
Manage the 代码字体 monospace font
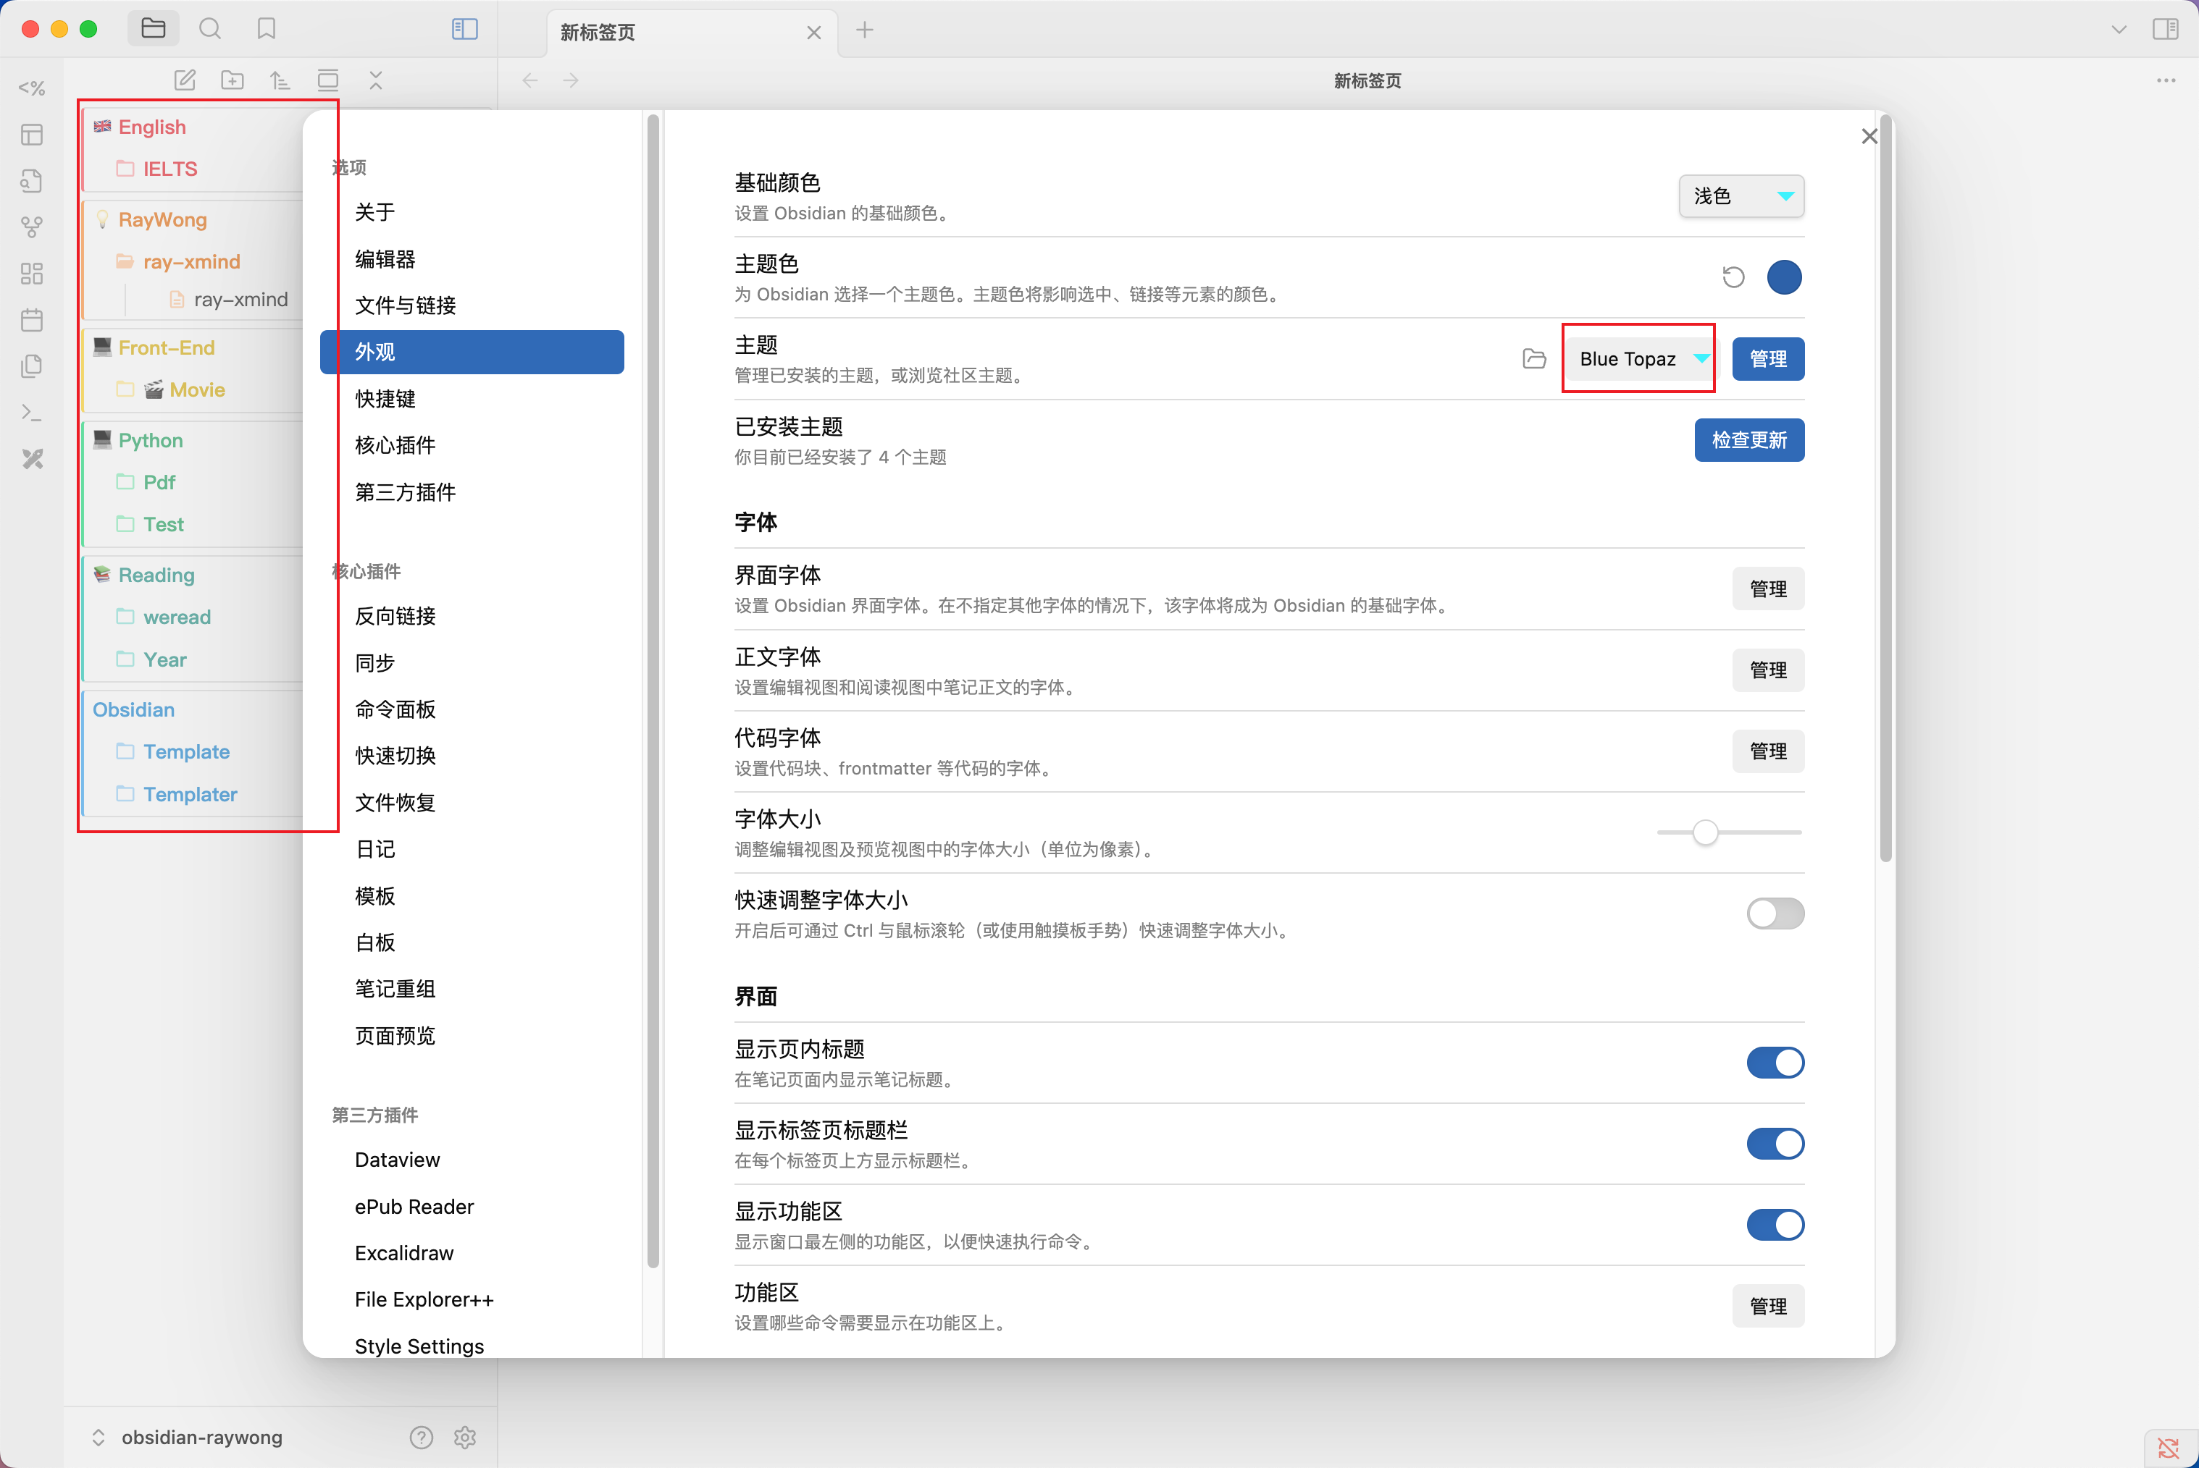pos(1768,751)
